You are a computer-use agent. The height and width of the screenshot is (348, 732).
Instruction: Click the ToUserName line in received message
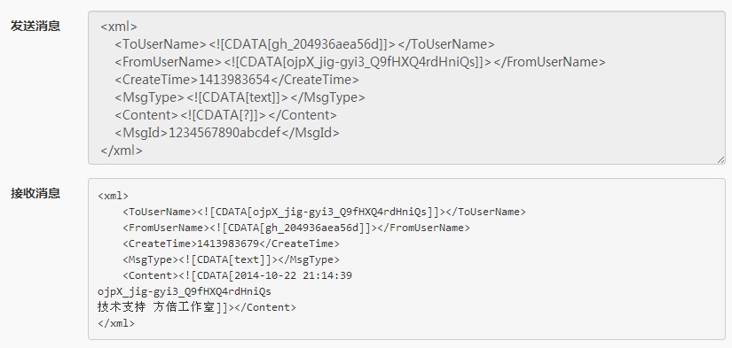(x=325, y=212)
